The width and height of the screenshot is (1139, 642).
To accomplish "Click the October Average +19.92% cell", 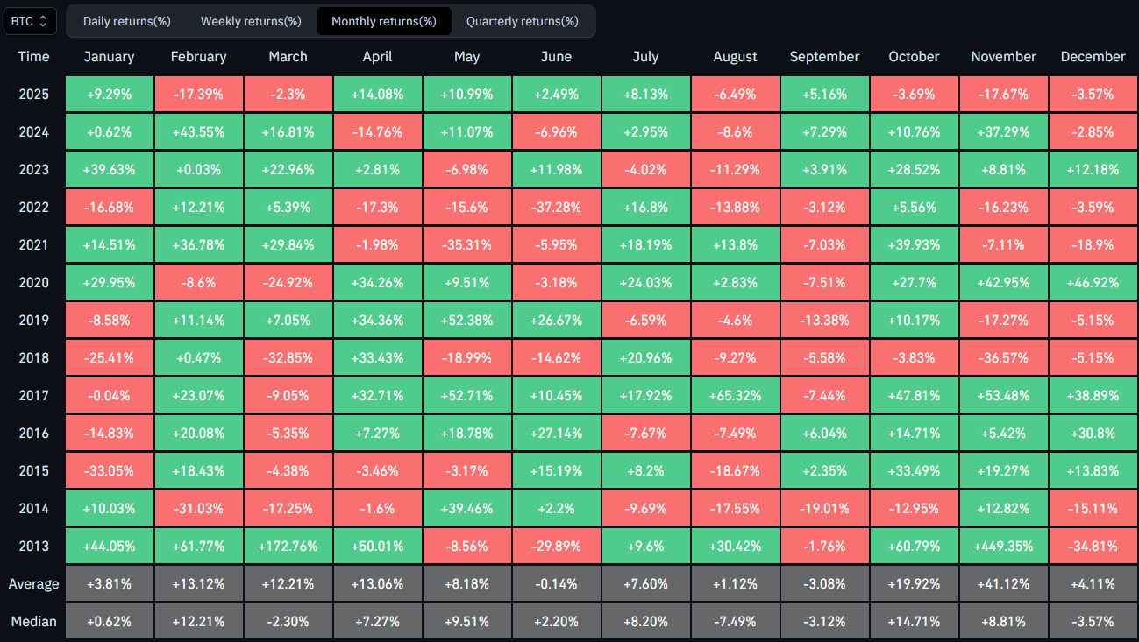I will 914,584.
